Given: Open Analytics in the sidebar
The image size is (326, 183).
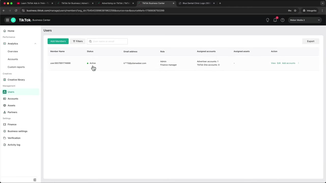Looking at the screenshot, I should tap(13, 44).
